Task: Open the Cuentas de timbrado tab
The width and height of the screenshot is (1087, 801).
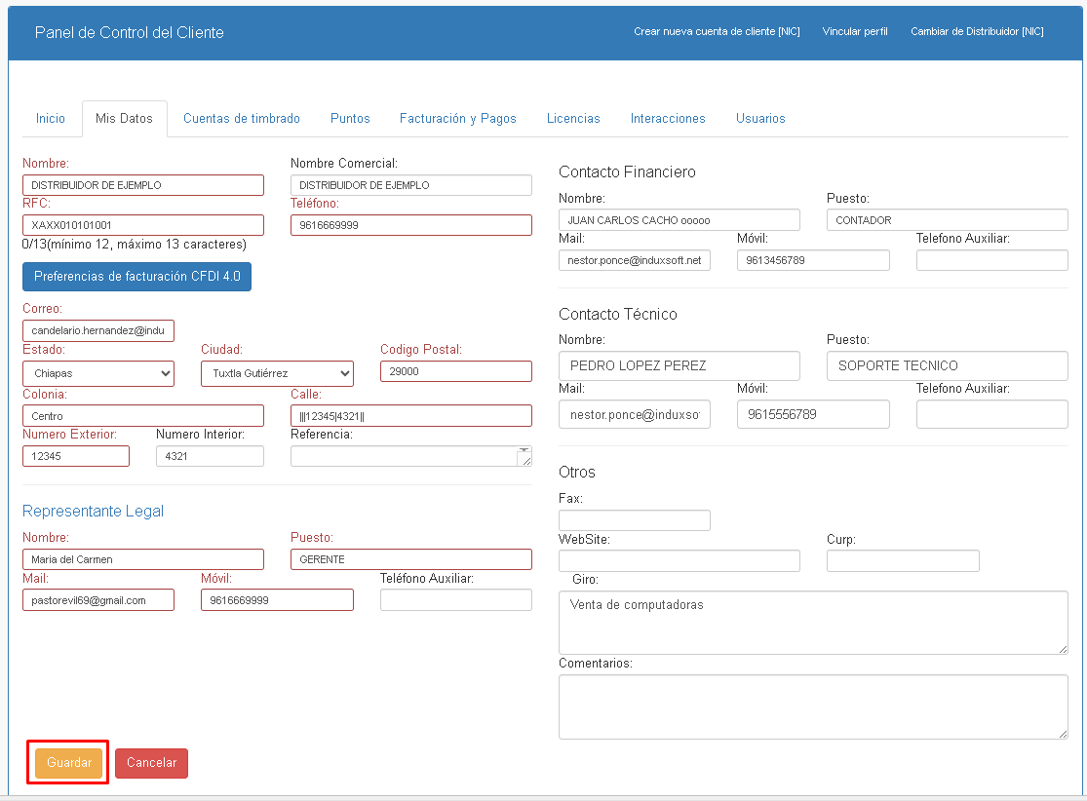Action: click(242, 119)
